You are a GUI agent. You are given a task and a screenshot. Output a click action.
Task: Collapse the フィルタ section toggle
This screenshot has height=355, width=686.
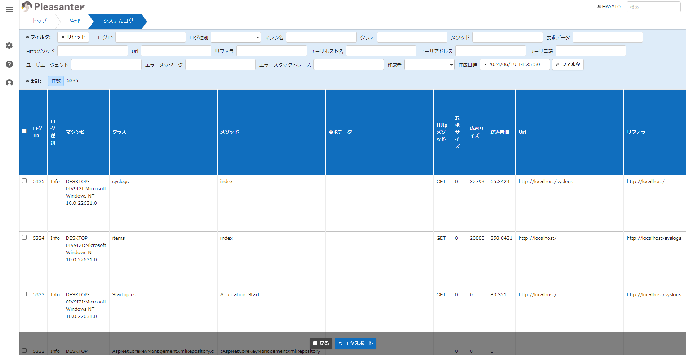click(38, 37)
